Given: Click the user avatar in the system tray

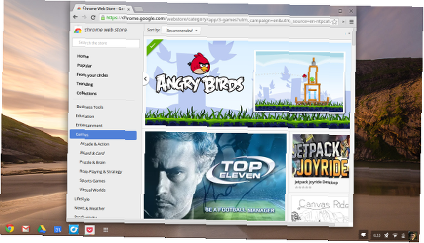Looking at the screenshot, I should (413, 236).
